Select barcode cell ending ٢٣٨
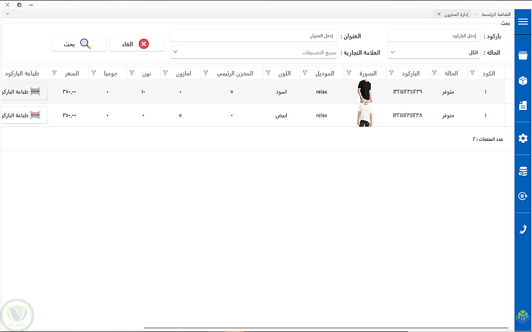 point(408,115)
